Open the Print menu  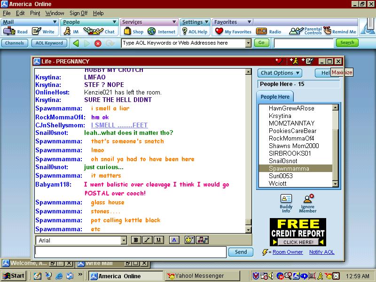pos(35,13)
